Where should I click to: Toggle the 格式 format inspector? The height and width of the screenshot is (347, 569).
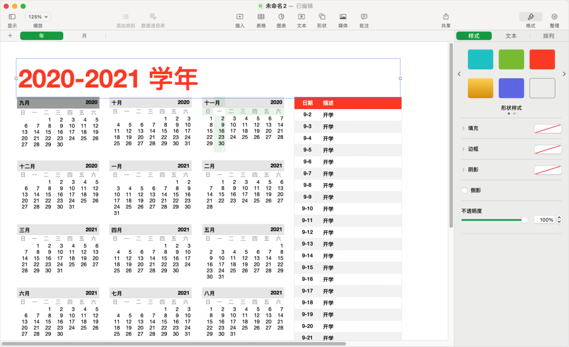(x=531, y=17)
